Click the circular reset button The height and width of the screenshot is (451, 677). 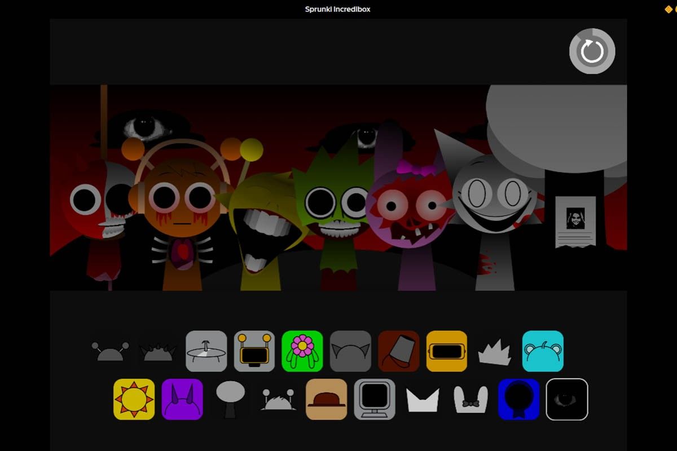click(592, 51)
